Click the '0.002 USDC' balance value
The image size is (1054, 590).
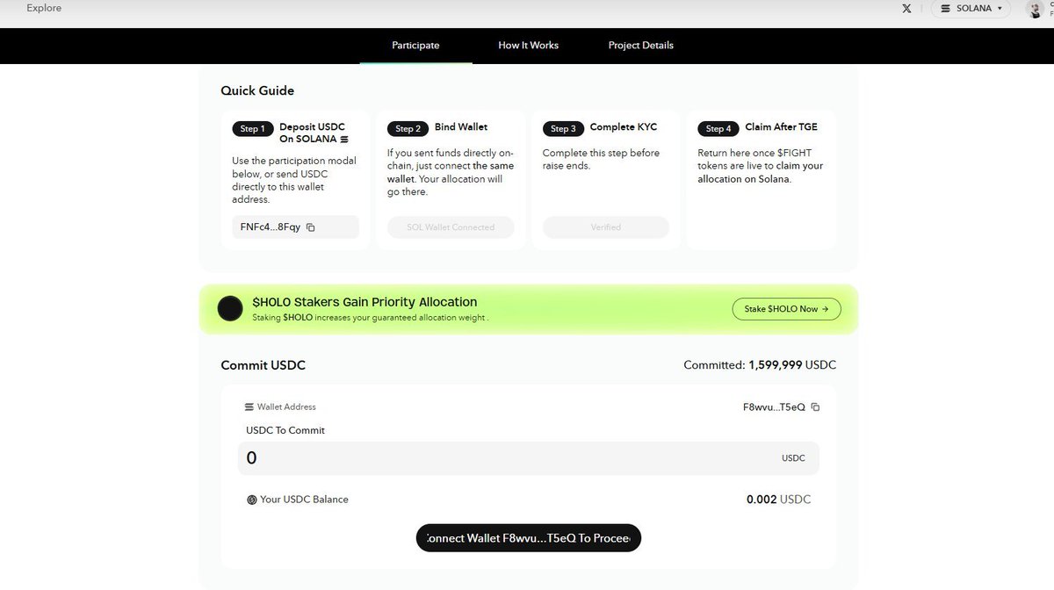[779, 500]
